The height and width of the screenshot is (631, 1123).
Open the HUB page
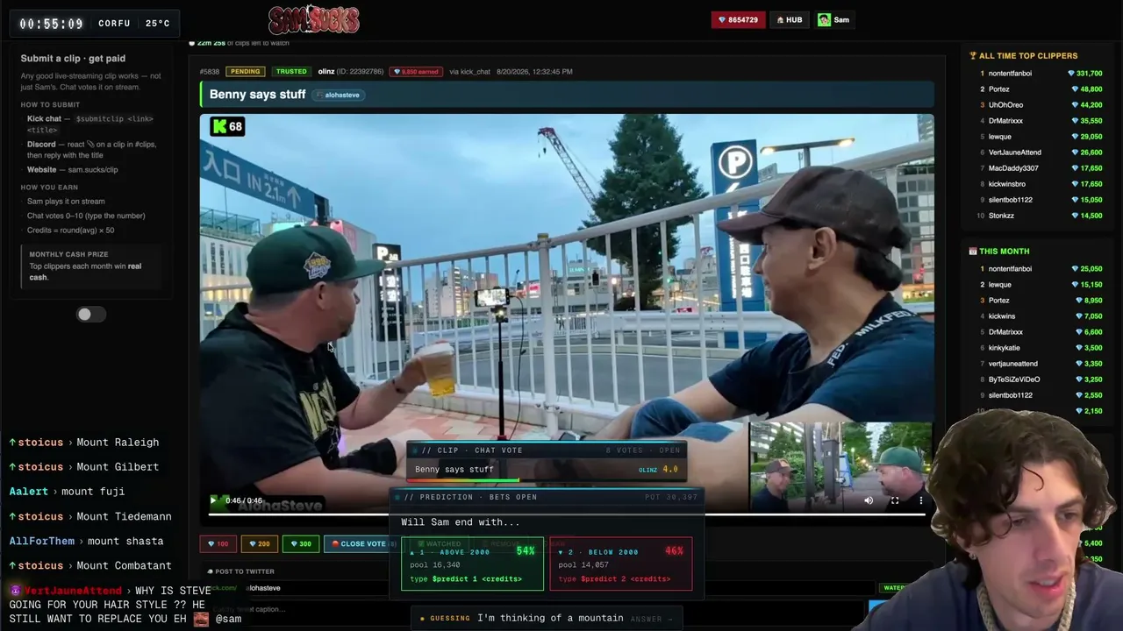[x=789, y=19]
